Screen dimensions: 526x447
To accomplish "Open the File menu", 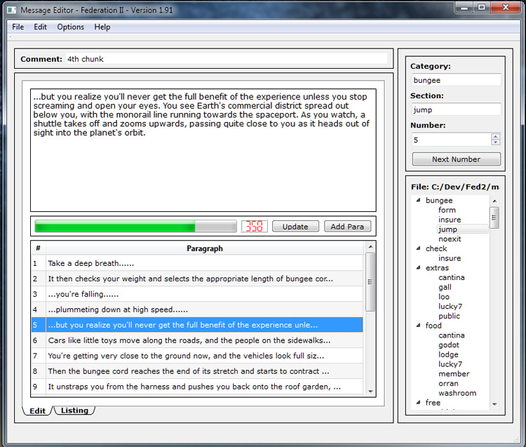I will [x=18, y=27].
